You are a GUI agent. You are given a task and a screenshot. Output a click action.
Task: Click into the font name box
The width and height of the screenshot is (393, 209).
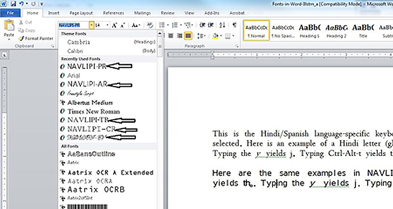[x=73, y=25]
